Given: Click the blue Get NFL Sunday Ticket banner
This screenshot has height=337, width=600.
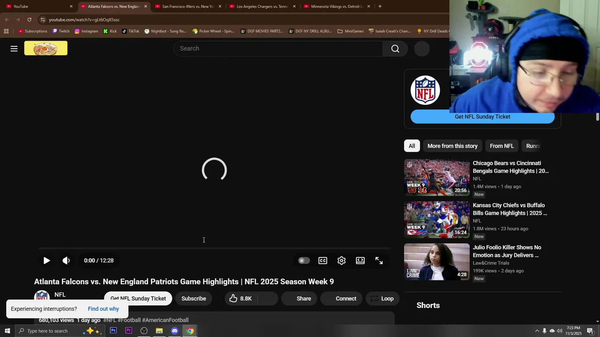Looking at the screenshot, I should click(x=482, y=117).
